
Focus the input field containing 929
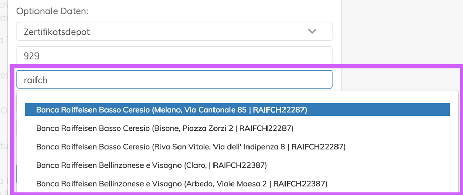coord(174,55)
